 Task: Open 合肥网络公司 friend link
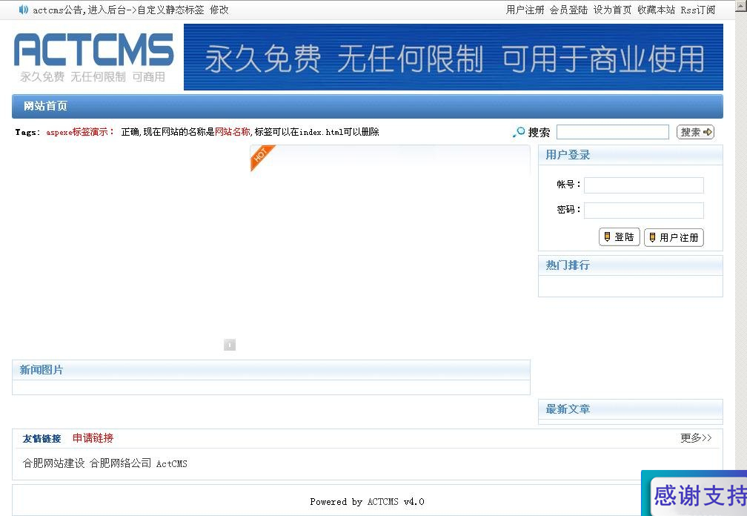pyautogui.click(x=121, y=463)
